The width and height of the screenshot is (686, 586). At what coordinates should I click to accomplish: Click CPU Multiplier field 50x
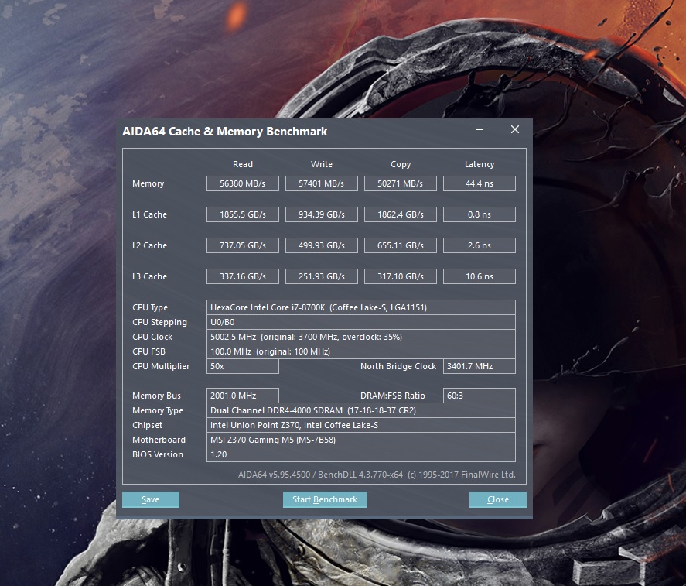click(x=242, y=366)
